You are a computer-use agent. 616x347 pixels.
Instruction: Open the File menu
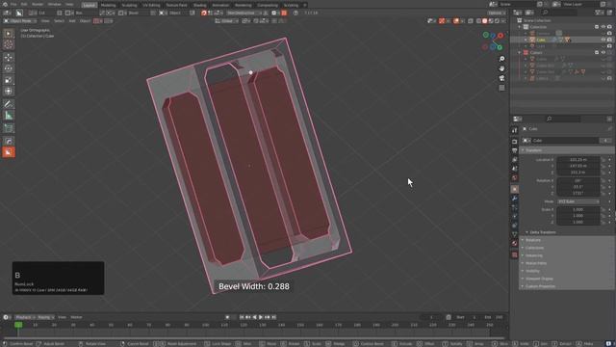point(13,4)
